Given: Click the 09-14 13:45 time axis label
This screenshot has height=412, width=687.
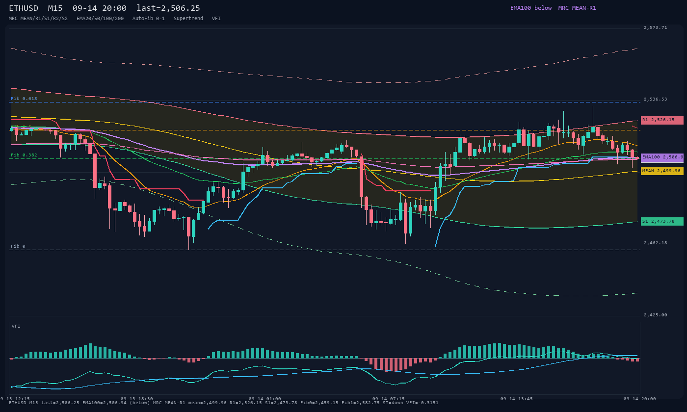Looking at the screenshot, I should [x=517, y=399].
